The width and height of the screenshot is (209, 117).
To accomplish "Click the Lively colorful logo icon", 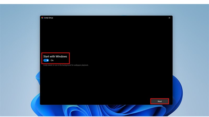I will pyautogui.click(x=42, y=18).
